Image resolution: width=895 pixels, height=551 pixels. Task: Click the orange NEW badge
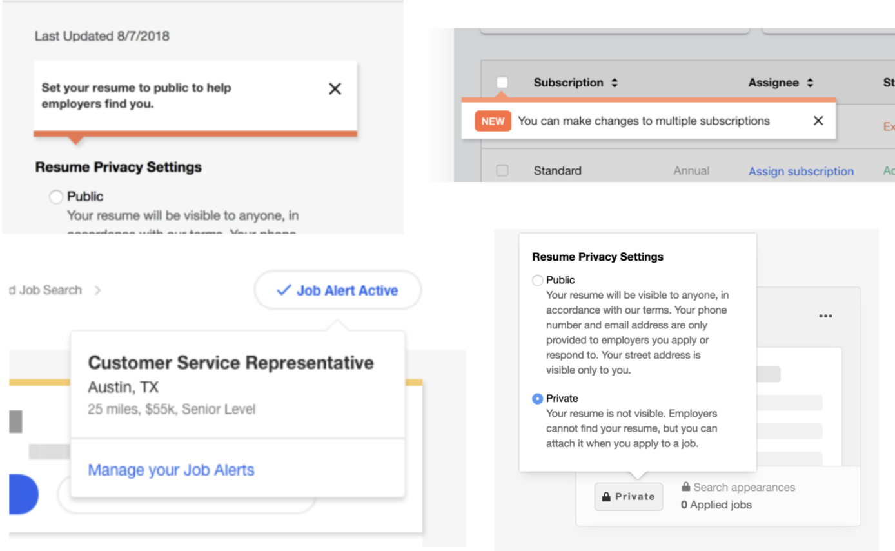point(493,121)
